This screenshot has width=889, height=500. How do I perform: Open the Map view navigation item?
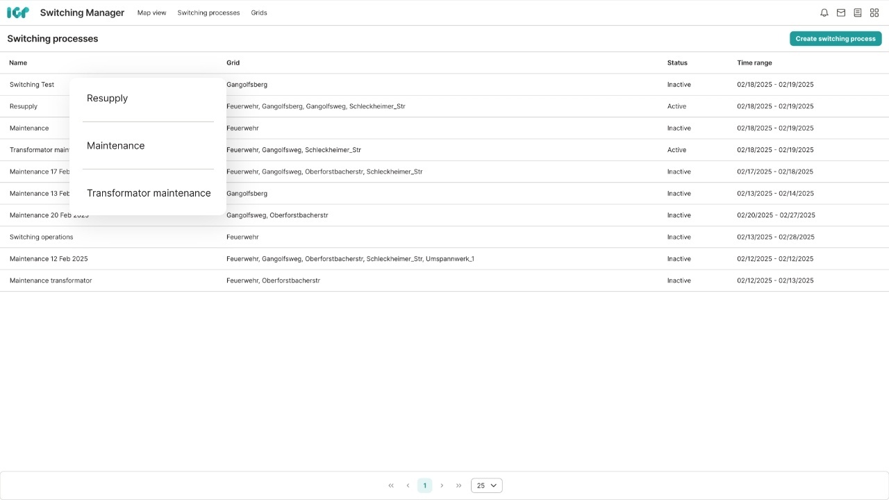[x=151, y=12]
